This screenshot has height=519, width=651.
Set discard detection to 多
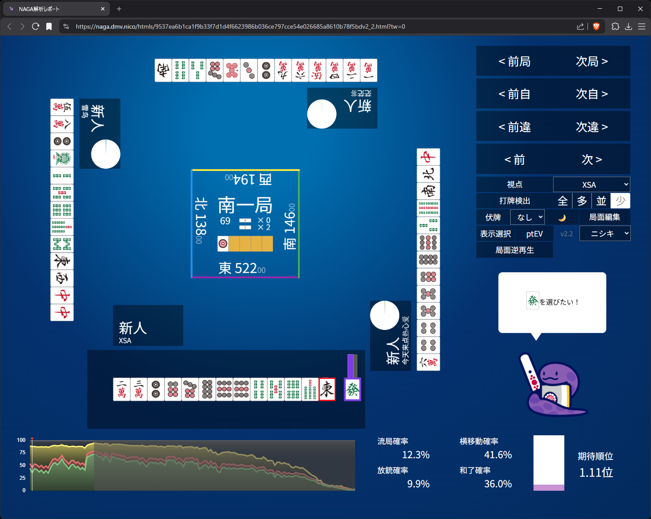pos(582,201)
